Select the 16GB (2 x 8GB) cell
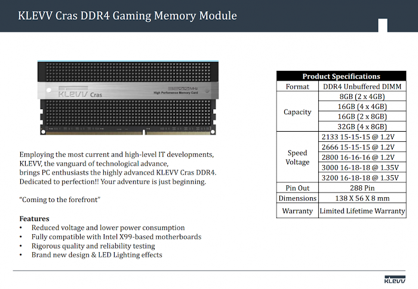This screenshot has height=289, width=418. click(x=362, y=117)
